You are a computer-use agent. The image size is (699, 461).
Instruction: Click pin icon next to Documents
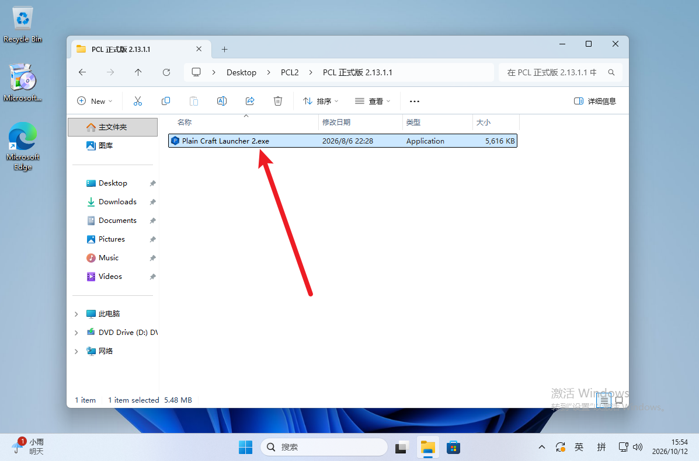(x=152, y=221)
